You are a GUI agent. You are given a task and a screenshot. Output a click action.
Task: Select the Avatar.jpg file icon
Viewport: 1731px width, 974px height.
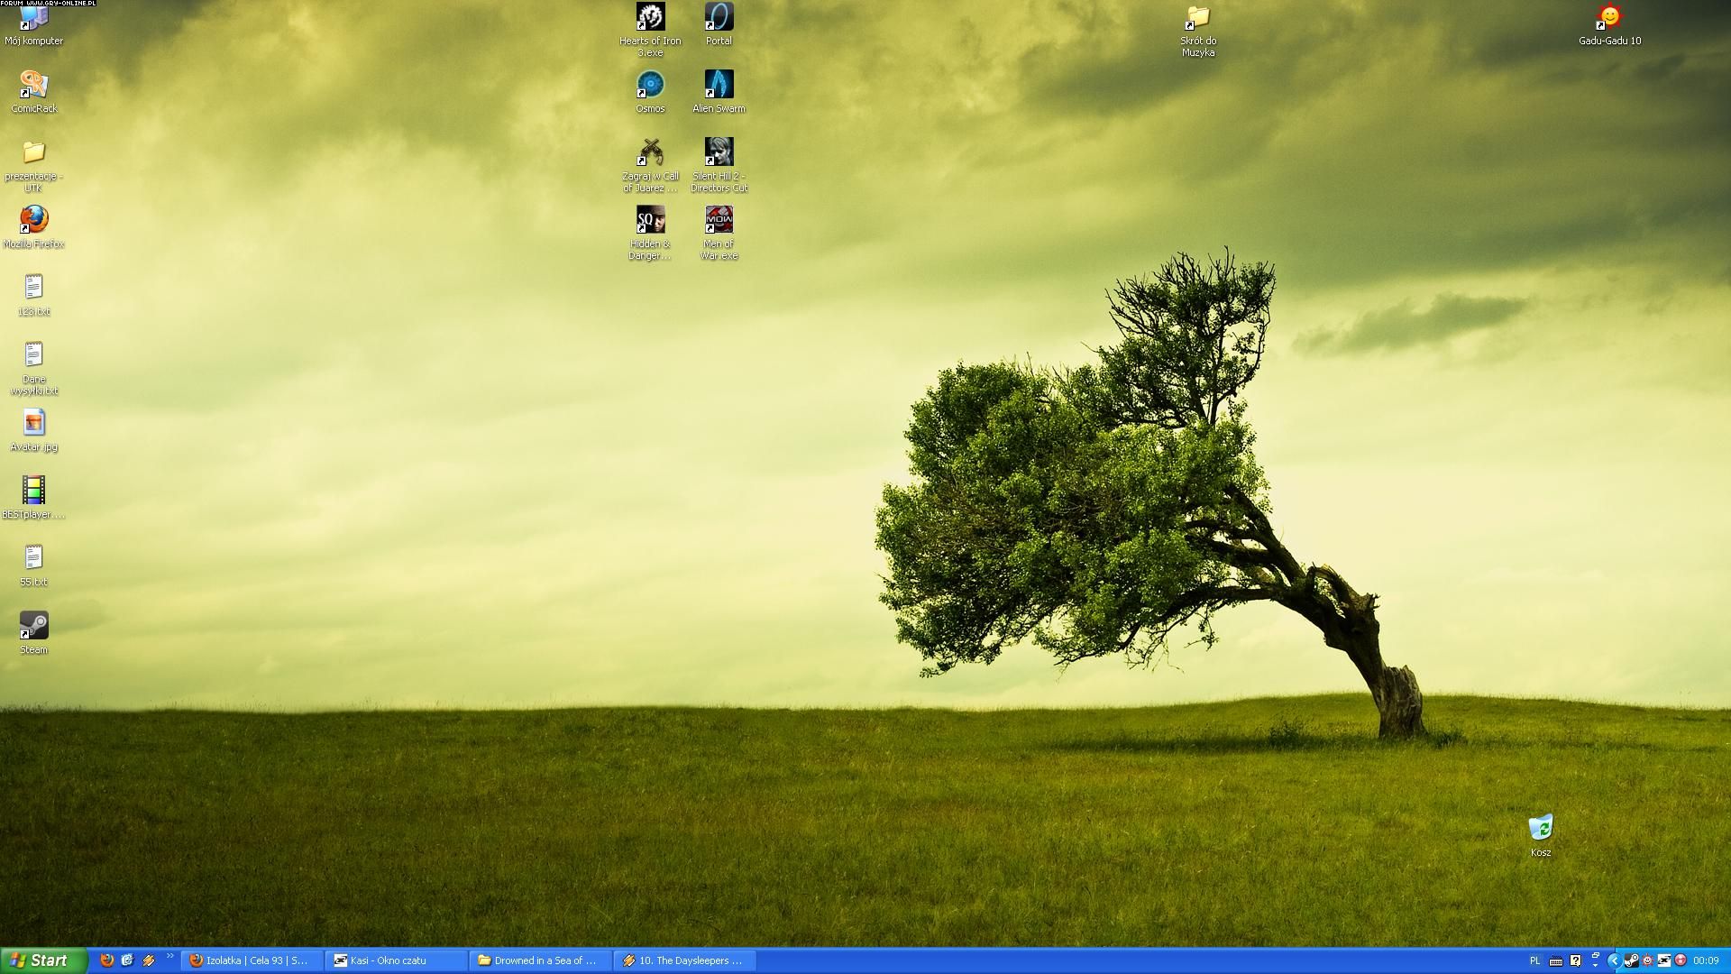[x=33, y=423]
